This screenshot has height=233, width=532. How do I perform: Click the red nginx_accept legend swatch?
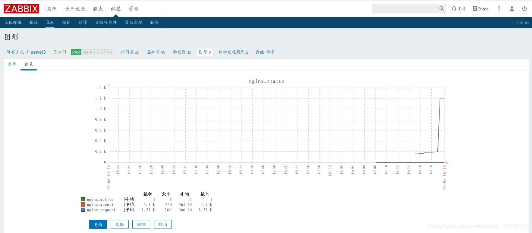click(83, 205)
